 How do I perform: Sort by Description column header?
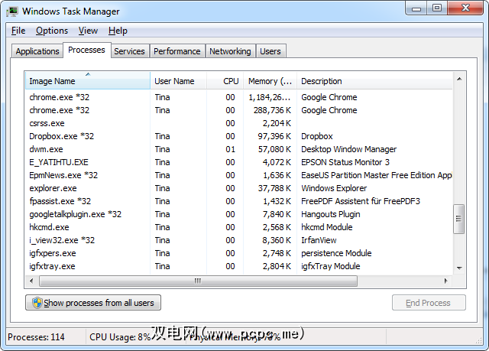point(374,81)
